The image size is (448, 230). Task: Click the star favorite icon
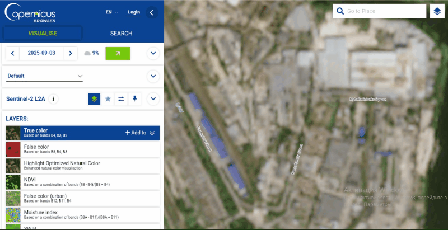click(108, 99)
